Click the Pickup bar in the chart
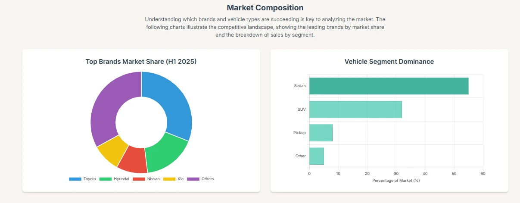Image resolution: width=520 pixels, height=203 pixels. pos(321,133)
